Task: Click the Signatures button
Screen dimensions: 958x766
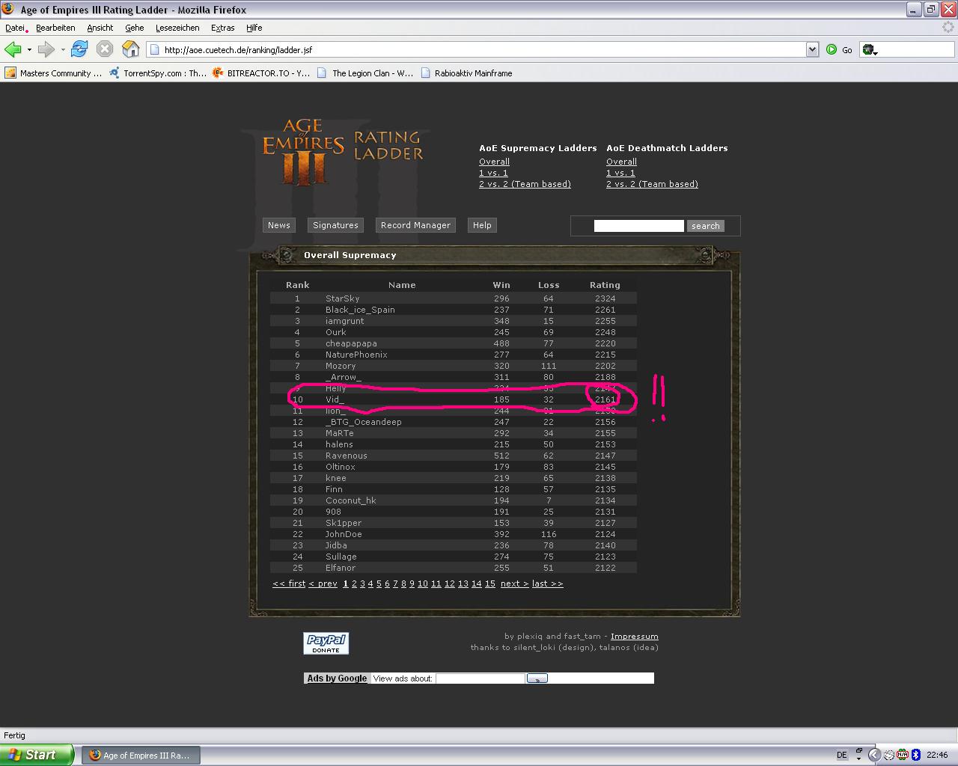Action: click(335, 225)
